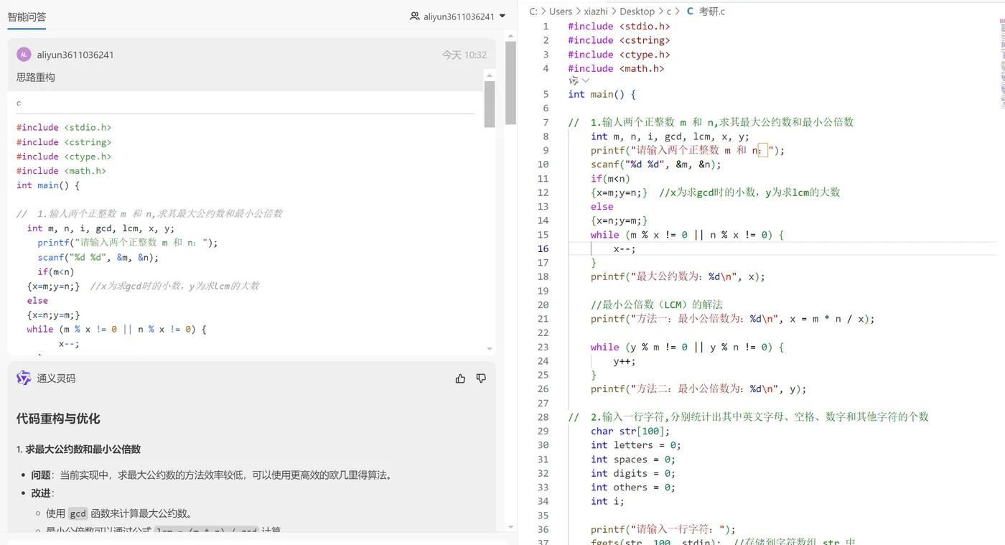Click the //最小公倍数（LCM）的解法 comment in editor

pyautogui.click(x=657, y=304)
